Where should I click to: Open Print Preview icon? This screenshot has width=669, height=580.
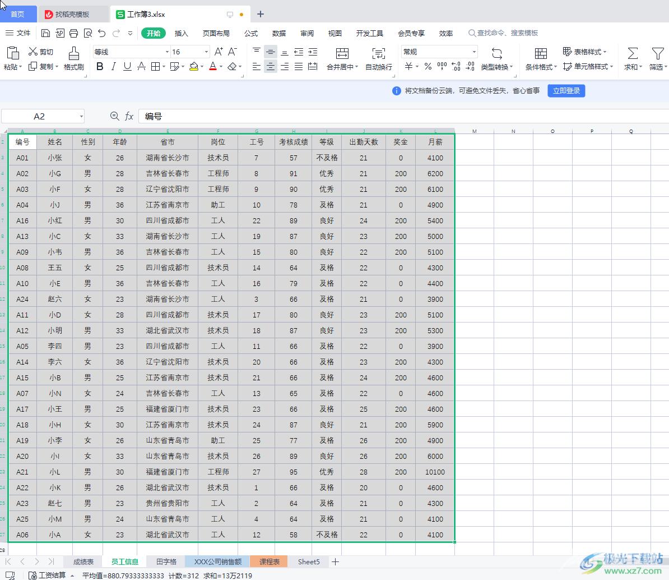(x=88, y=33)
